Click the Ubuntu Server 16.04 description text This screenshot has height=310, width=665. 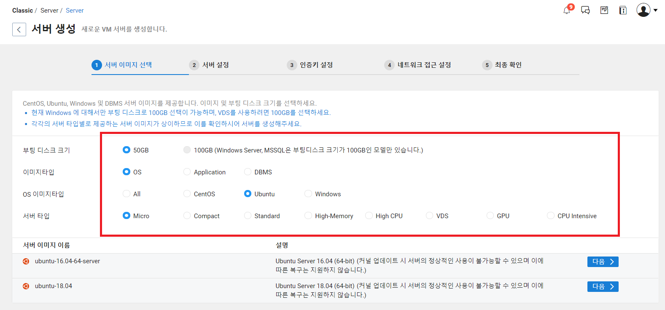(x=409, y=265)
